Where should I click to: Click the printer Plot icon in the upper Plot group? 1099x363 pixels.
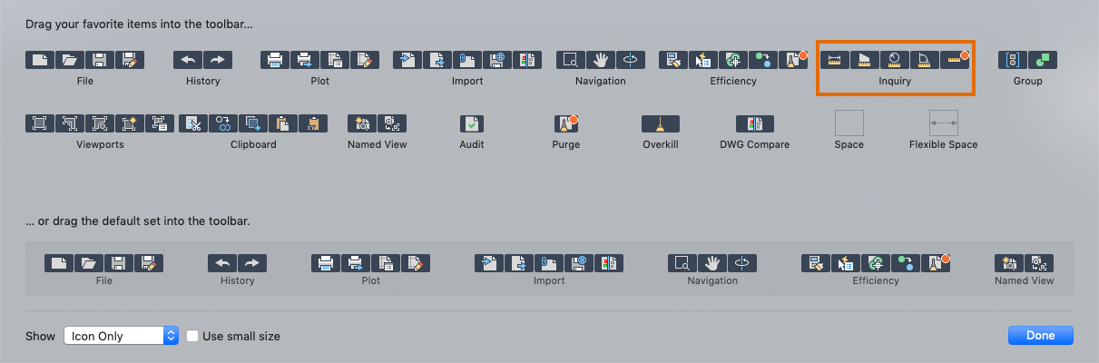[x=275, y=61]
